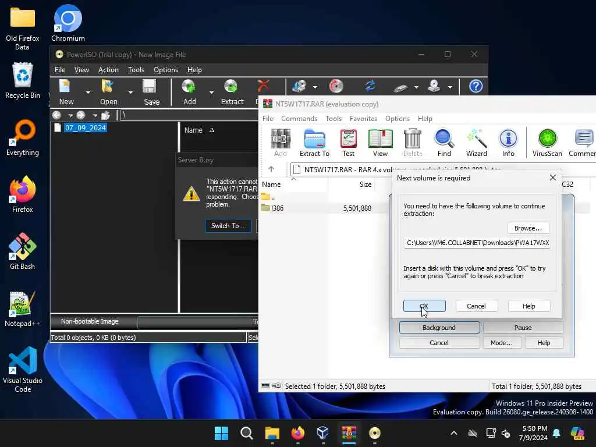Viewport: 596px width, 447px height.
Task: Click Help in Next volume is required dialog
Action: coord(528,306)
